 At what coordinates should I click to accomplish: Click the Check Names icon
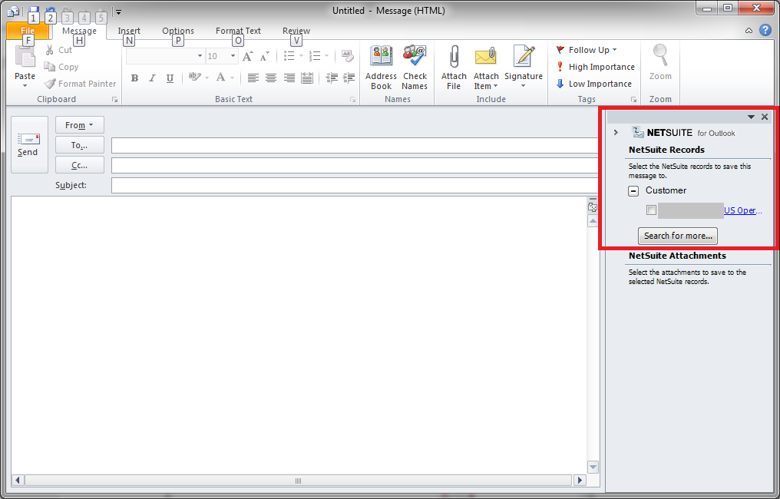coord(415,68)
